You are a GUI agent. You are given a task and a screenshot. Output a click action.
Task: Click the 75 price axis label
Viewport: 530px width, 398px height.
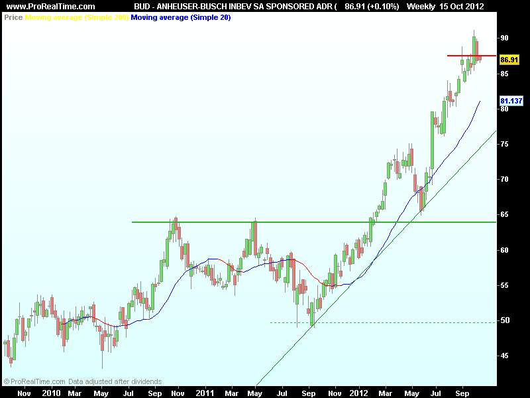504,144
